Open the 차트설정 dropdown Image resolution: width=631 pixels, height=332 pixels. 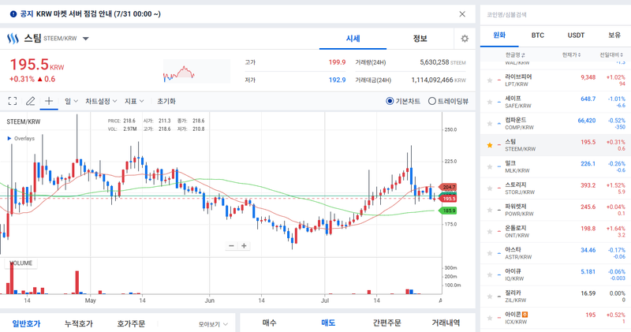click(101, 101)
